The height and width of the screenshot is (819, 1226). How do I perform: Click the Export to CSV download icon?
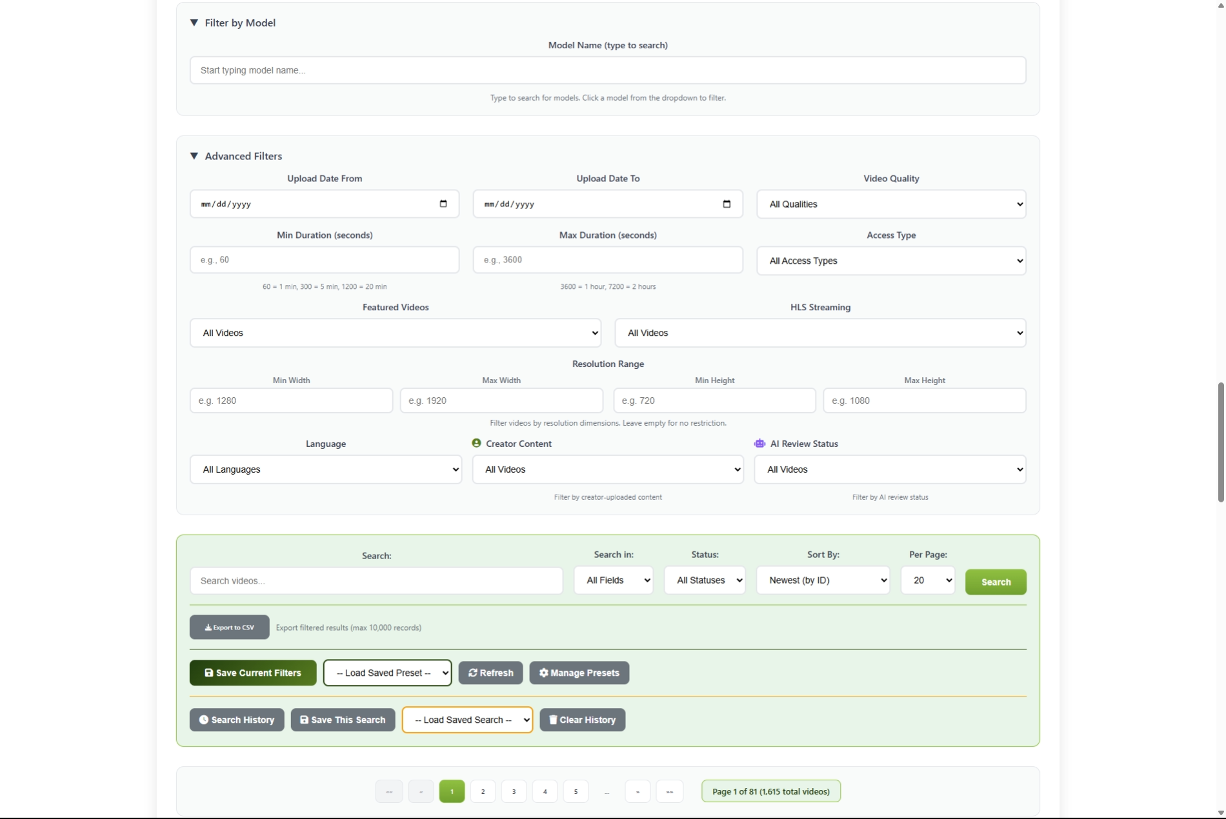tap(208, 627)
